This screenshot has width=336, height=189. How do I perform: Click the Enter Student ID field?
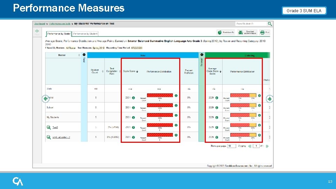(251, 24)
